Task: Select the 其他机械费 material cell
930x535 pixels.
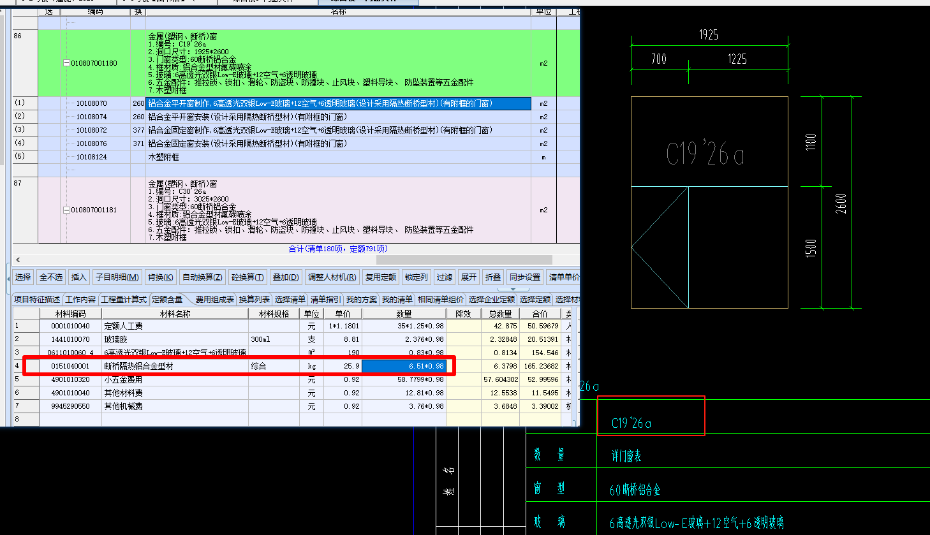Action: point(175,406)
